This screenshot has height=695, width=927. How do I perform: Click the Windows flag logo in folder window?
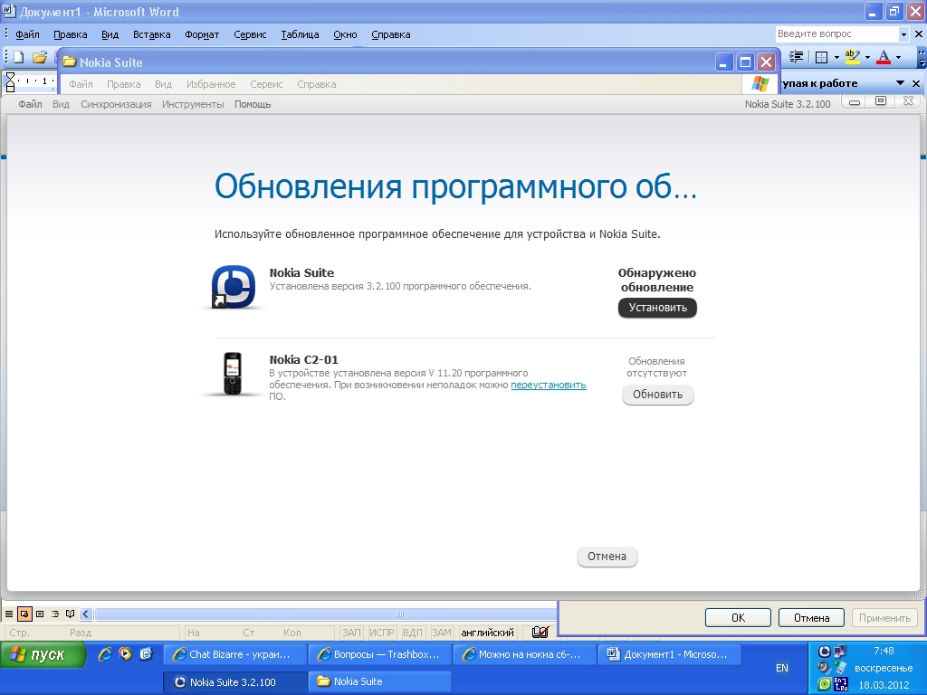pyautogui.click(x=760, y=84)
